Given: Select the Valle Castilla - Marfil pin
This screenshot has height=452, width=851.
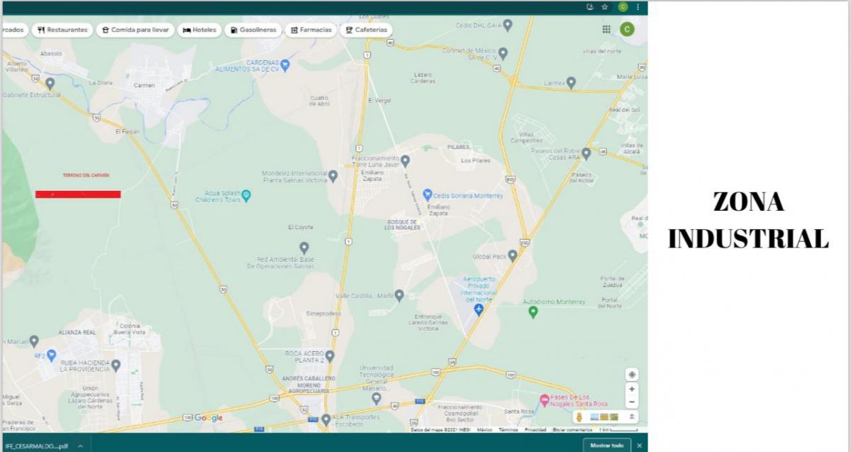Looking at the screenshot, I should tap(399, 294).
